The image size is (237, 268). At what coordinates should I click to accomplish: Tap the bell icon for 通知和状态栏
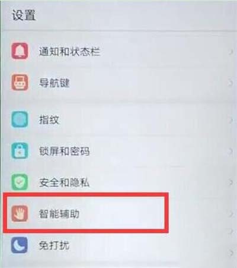(x=20, y=51)
